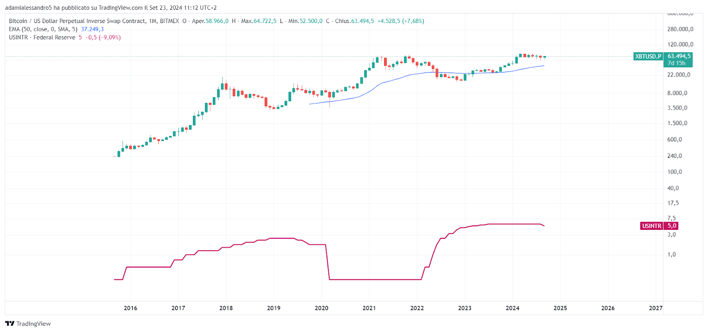Click the 2026 label on the time axis
Screen dimensions: 708x332
click(x=608, y=308)
